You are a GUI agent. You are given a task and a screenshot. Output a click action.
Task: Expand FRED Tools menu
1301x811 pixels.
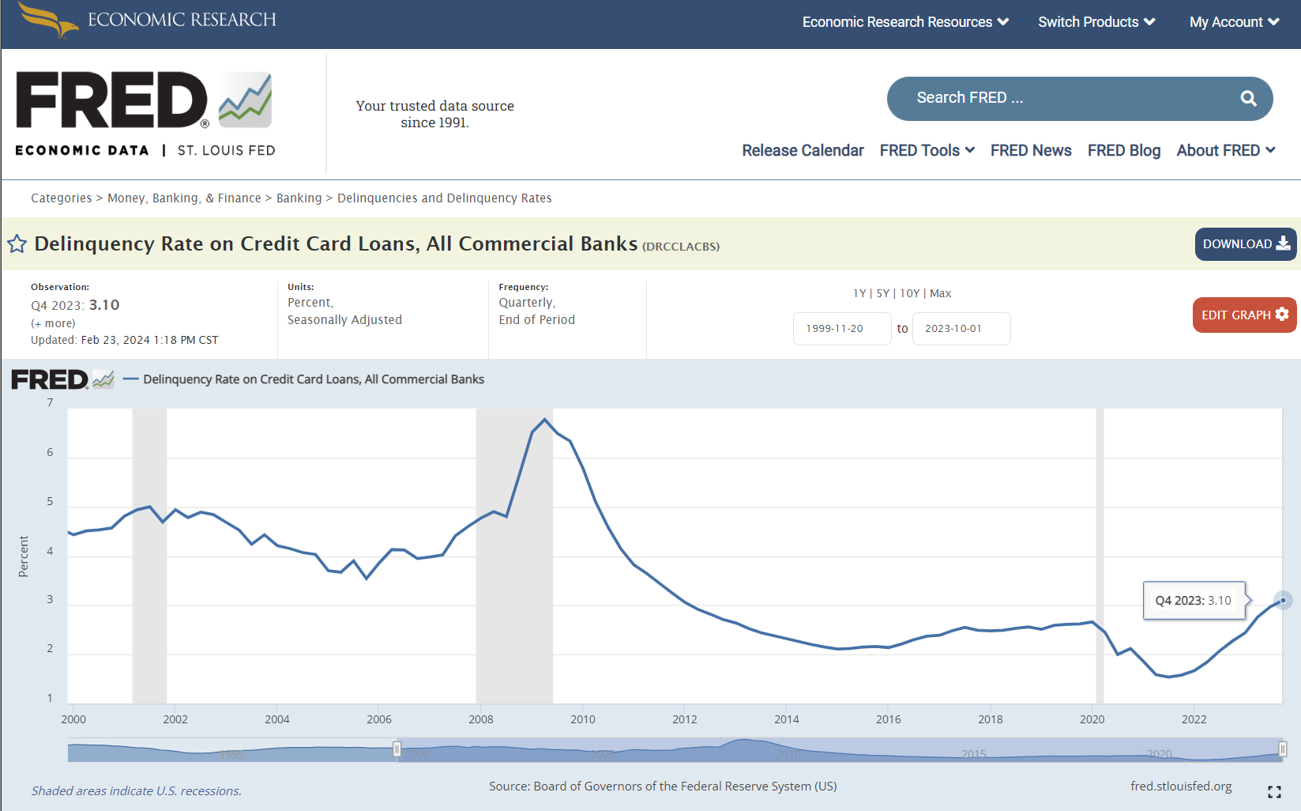927,150
